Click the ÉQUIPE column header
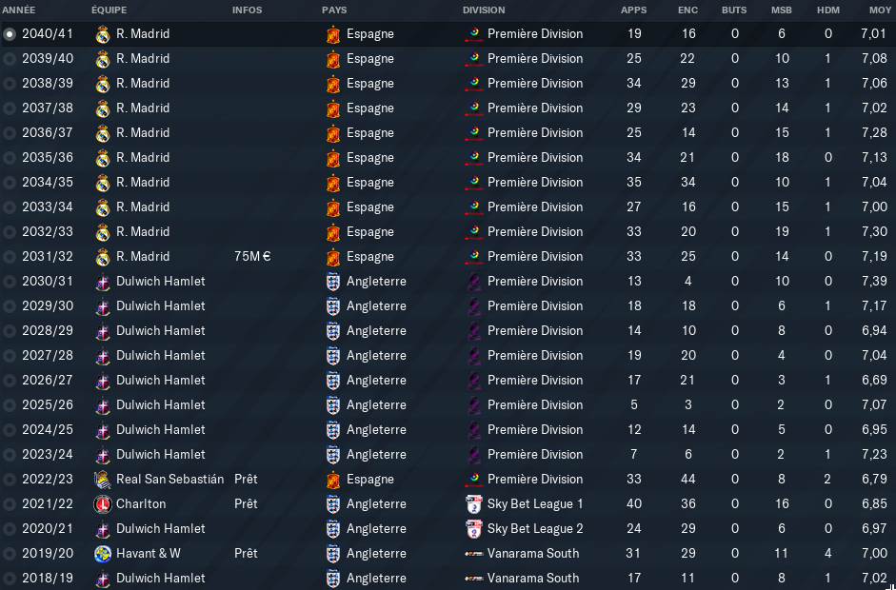This screenshot has height=590, width=896. pos(110,10)
